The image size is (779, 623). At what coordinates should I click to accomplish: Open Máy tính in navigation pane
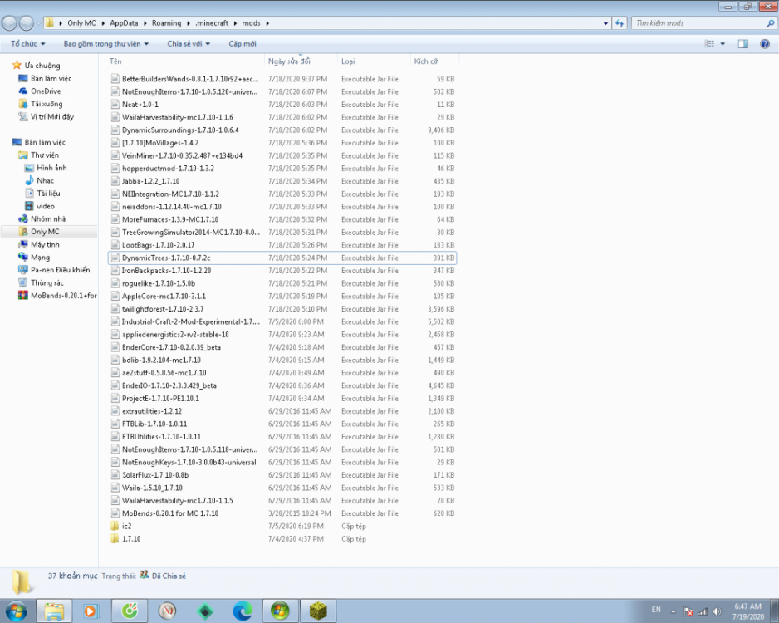point(45,244)
